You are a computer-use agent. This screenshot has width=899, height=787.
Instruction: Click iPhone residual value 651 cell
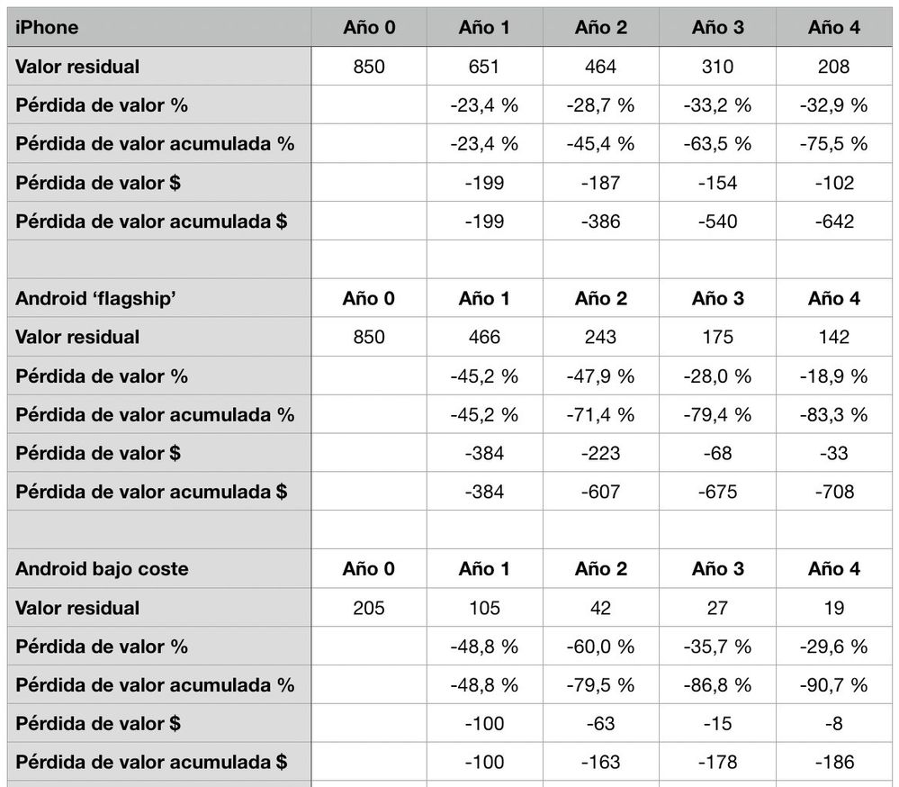click(484, 67)
